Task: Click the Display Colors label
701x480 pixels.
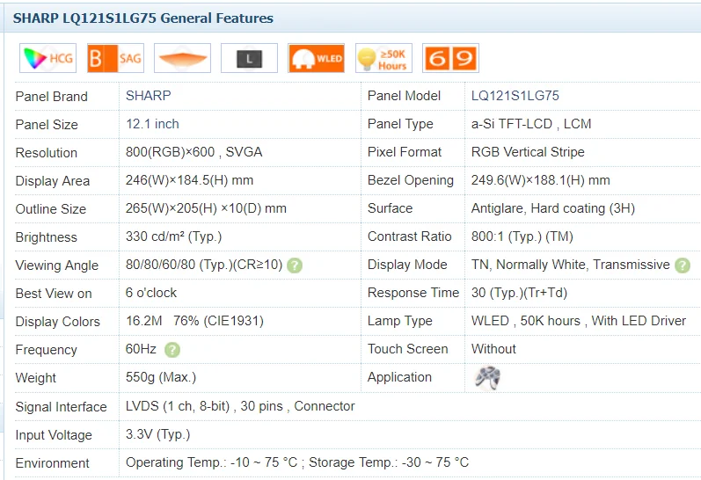Action: tap(58, 322)
